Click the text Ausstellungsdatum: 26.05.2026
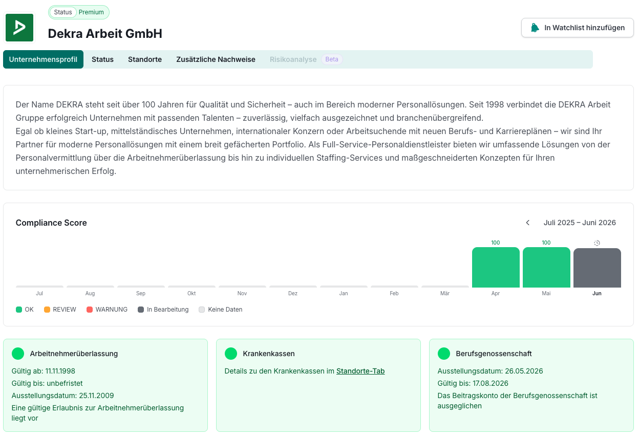The width and height of the screenshot is (639, 438). (491, 371)
